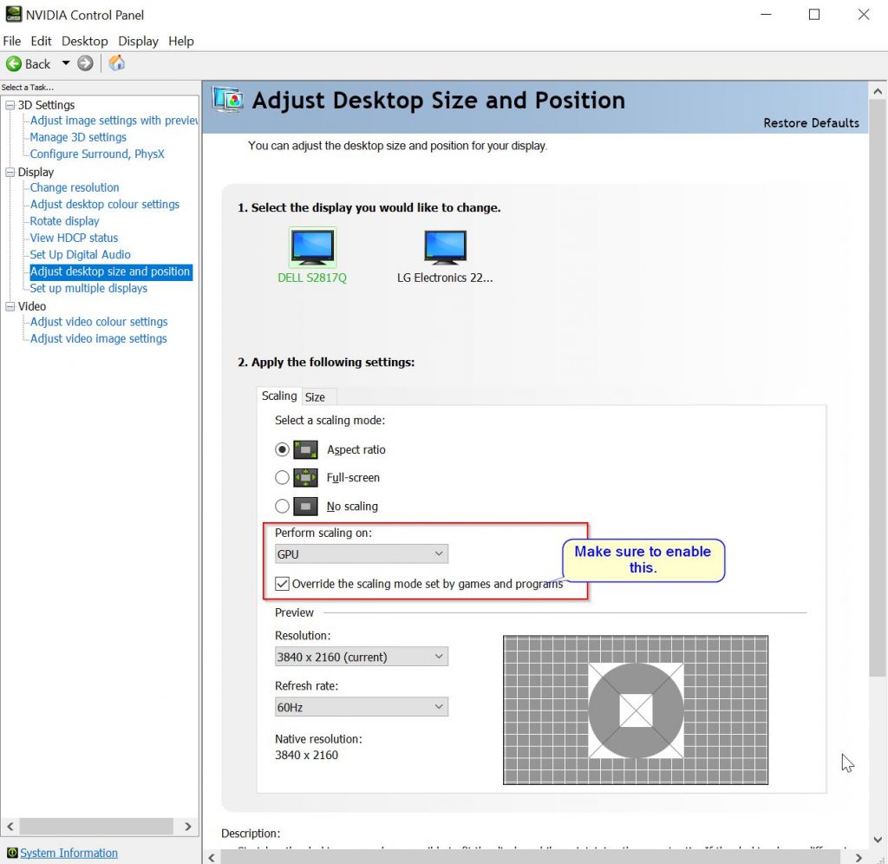The image size is (888, 864).
Task: Click sidebar horizontal scroll right arrow
Action: [188, 827]
